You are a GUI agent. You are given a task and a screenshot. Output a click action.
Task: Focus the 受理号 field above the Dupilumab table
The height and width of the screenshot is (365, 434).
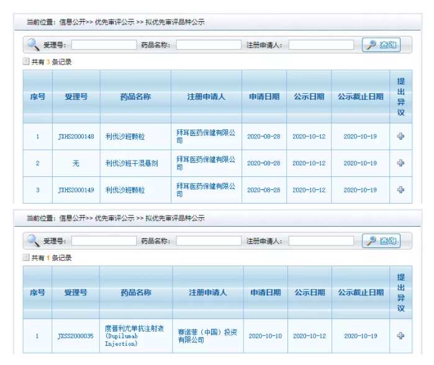click(104, 241)
